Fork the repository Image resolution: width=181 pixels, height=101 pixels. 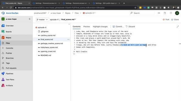[166, 20]
